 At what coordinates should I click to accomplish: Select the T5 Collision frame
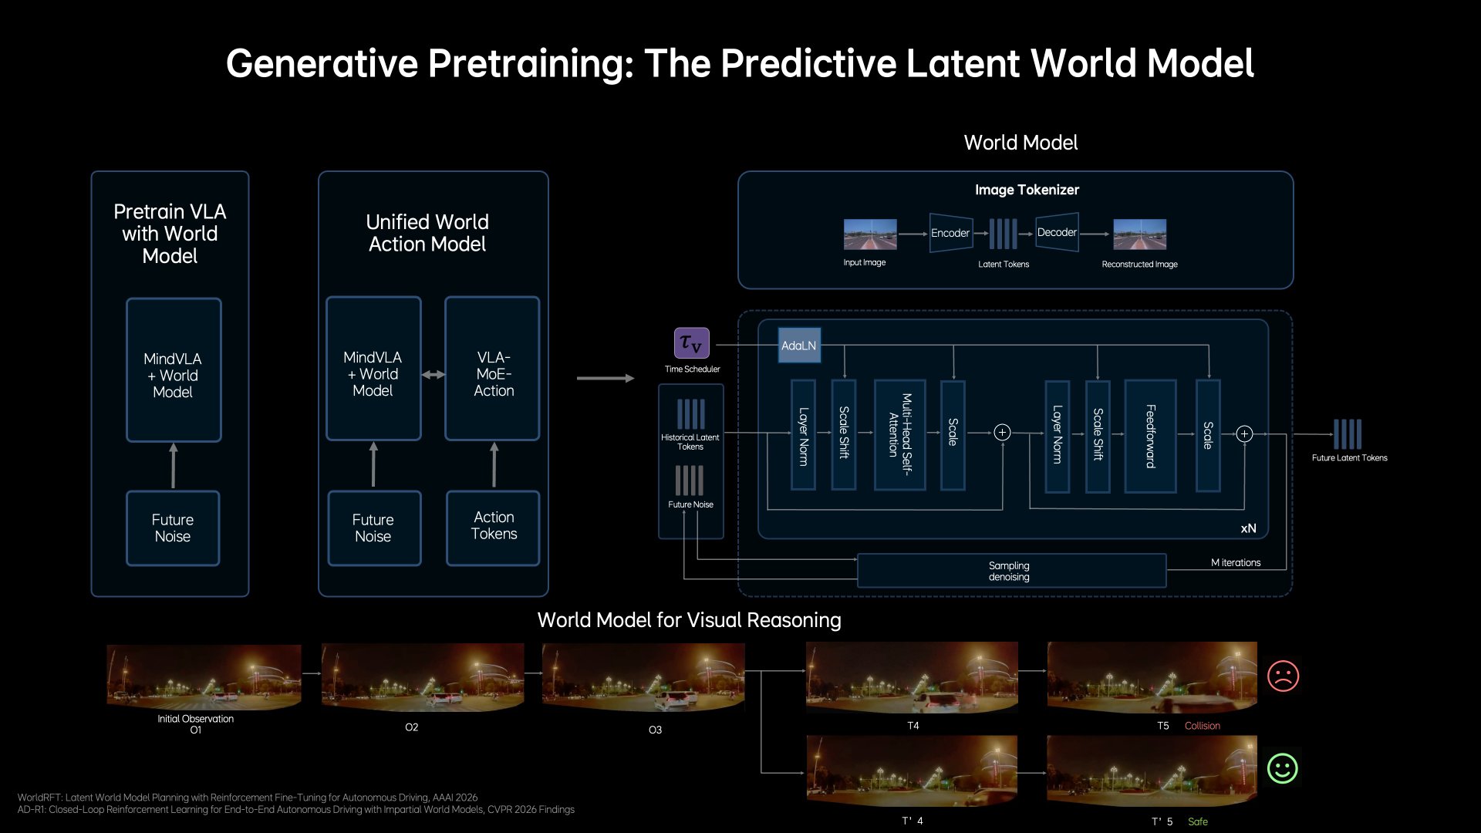click(x=1152, y=676)
